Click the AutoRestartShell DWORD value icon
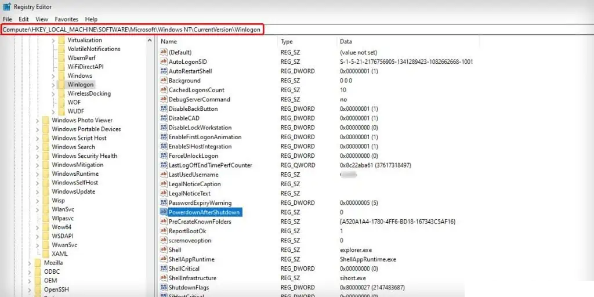Image resolution: width=594 pixels, height=297 pixels. click(x=164, y=71)
